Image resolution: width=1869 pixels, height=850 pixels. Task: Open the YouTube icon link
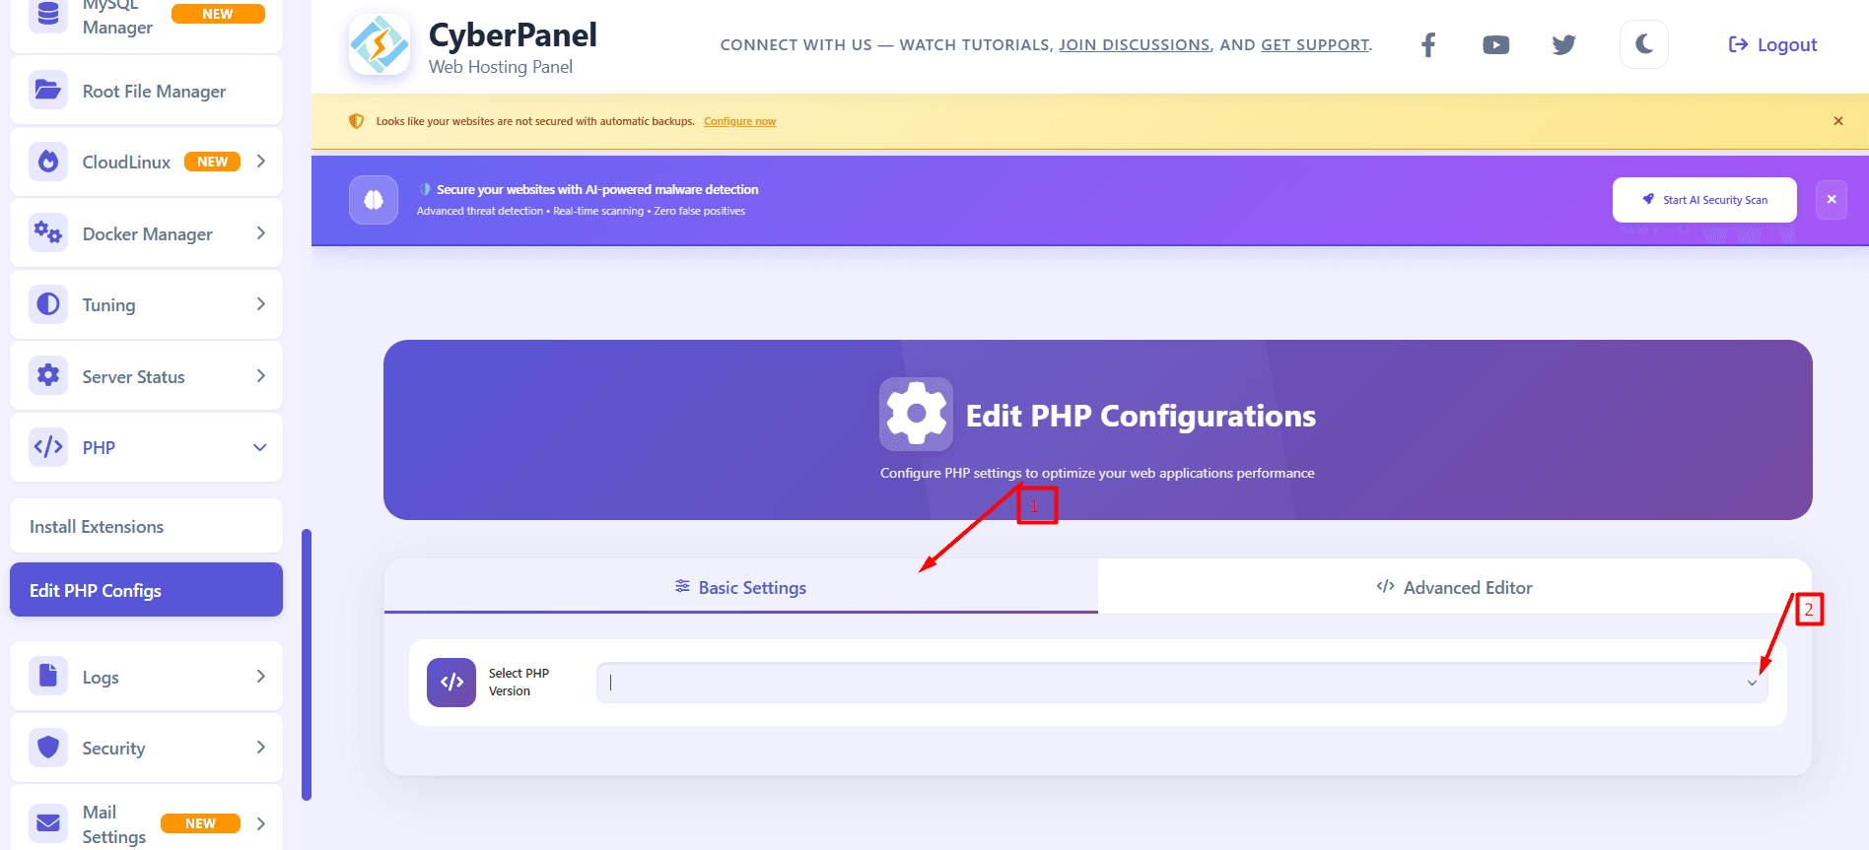click(x=1495, y=45)
